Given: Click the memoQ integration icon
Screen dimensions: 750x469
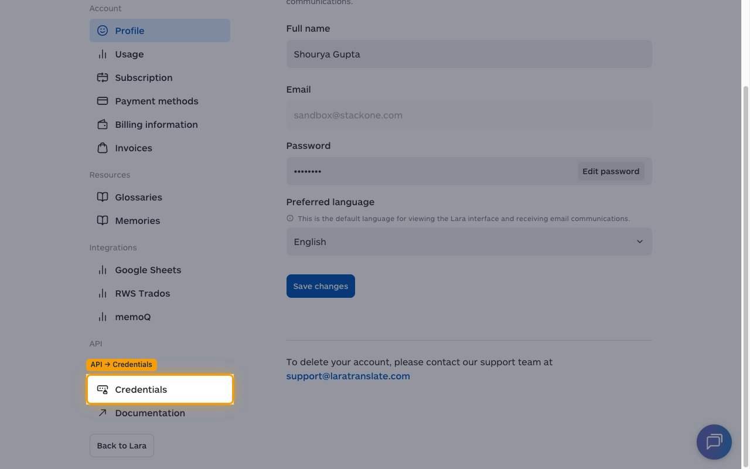Looking at the screenshot, I should (x=103, y=317).
